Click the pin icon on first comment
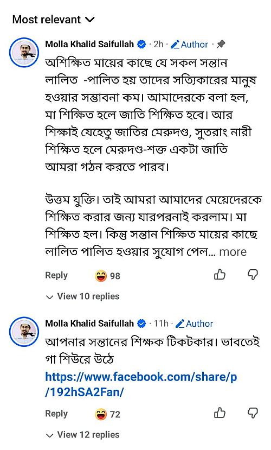 coord(221,44)
